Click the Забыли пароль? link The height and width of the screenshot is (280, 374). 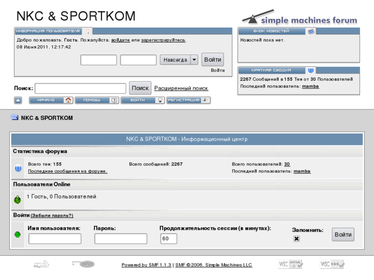tap(52, 215)
